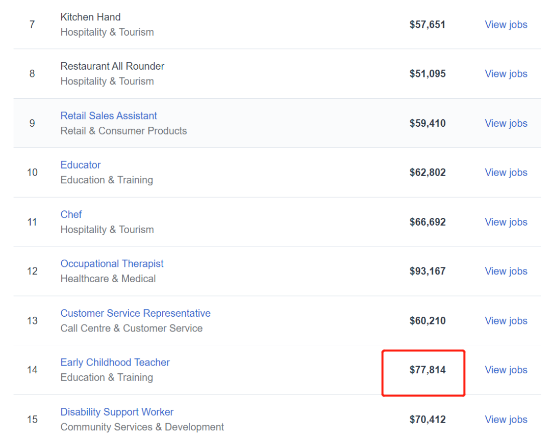View jobs for Early Childhood Teacher
Viewport: 551px width, 440px height.
pyautogui.click(x=506, y=370)
